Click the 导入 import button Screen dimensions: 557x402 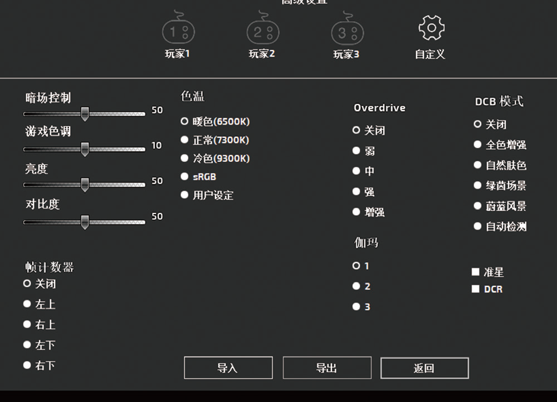click(228, 368)
